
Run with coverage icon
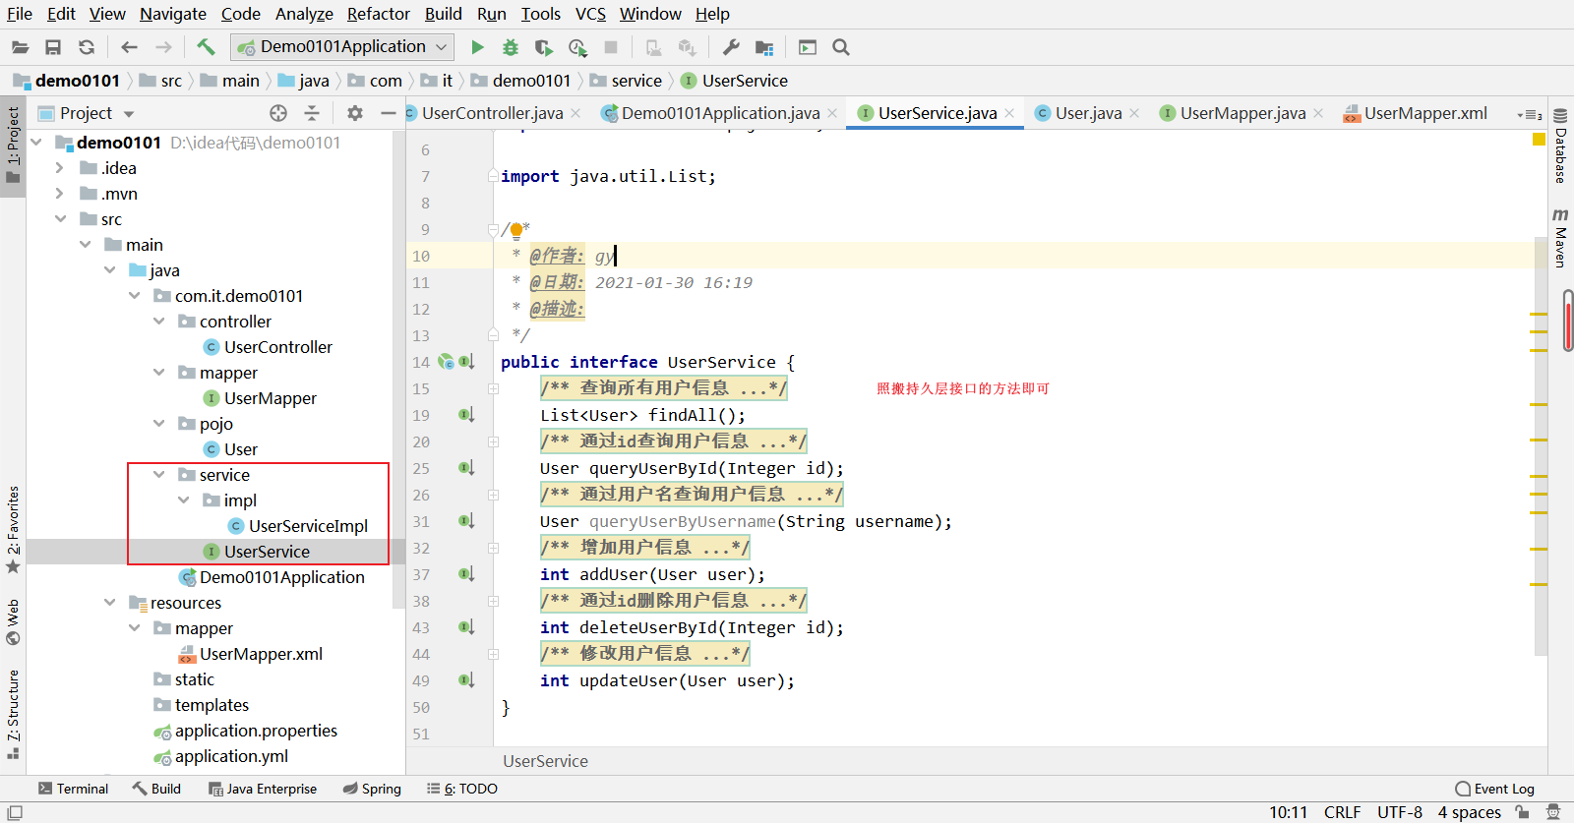point(543,47)
